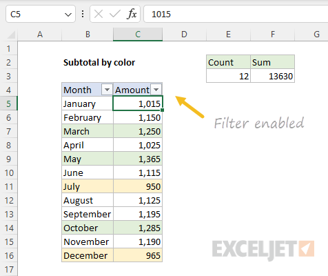Screen dimensions: 328x276
Task: Select column E header
Action: [x=228, y=34]
